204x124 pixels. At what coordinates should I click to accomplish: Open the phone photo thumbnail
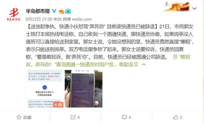(x=84, y=89)
